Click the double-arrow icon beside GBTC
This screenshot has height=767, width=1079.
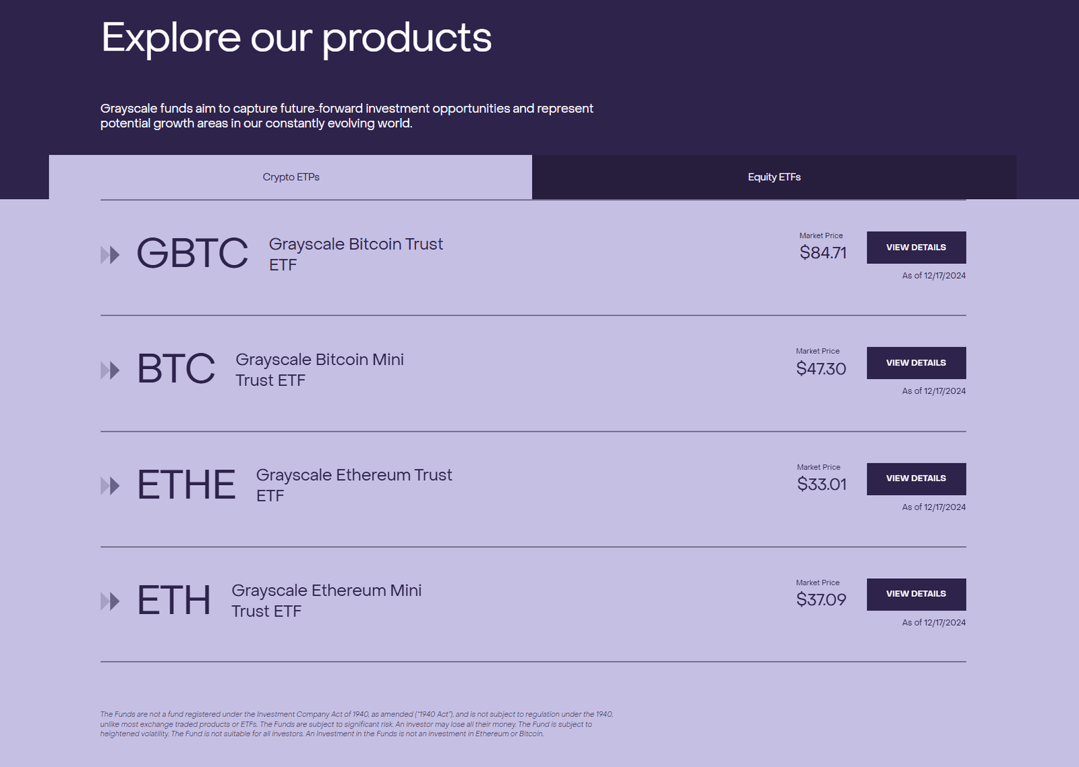pyautogui.click(x=110, y=255)
